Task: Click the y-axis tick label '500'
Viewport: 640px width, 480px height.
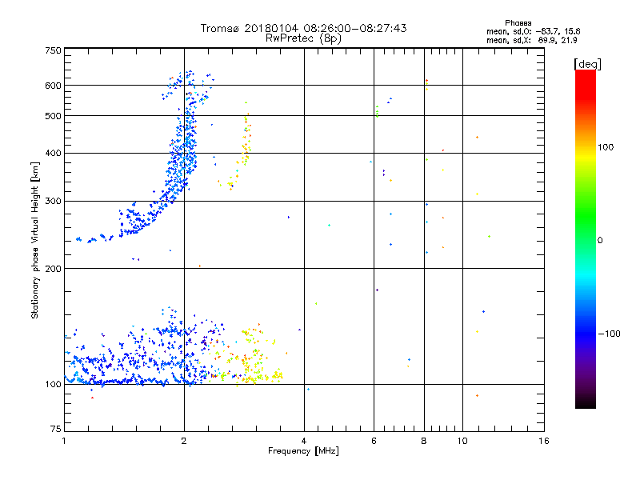Action: coord(53,116)
